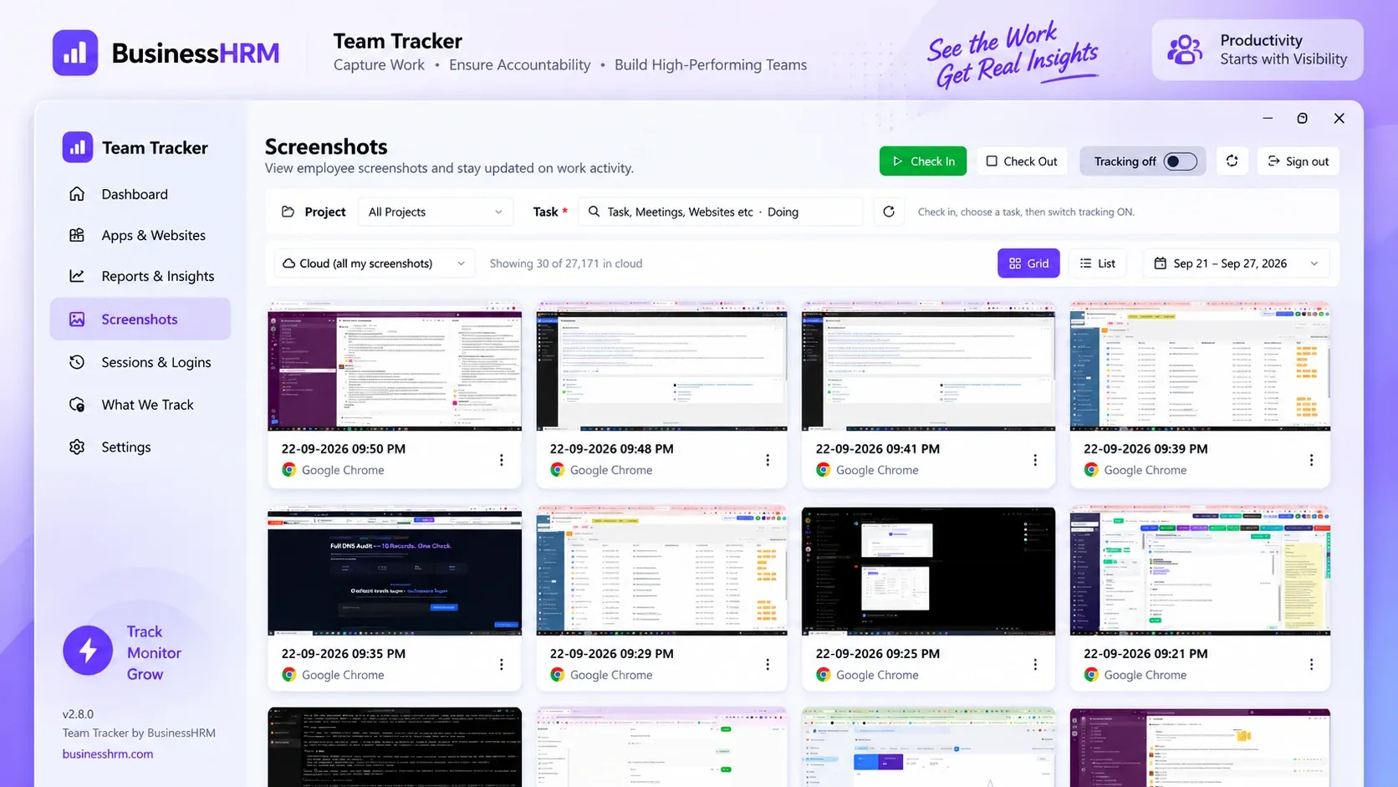Click the Sign out button

[1299, 161]
